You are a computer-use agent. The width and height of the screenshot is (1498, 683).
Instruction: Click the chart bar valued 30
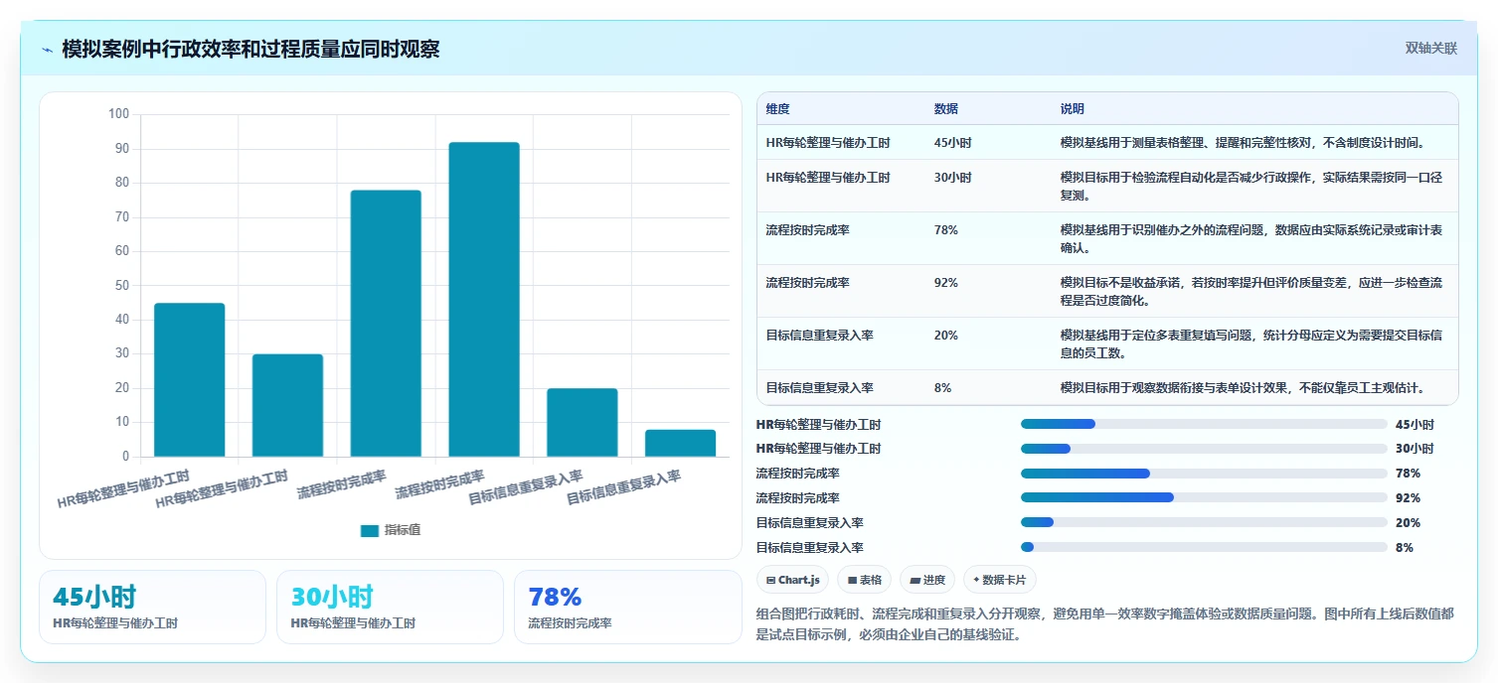tap(287, 406)
